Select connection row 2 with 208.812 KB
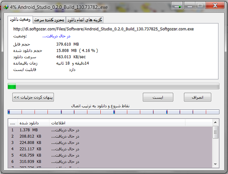Viewport: 228px width, 174px height. [110, 136]
